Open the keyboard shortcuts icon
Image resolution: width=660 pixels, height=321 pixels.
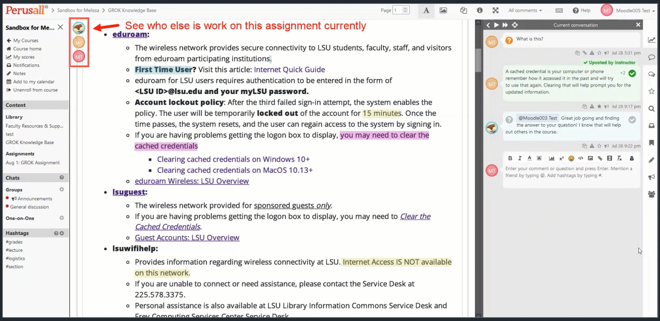(x=559, y=10)
